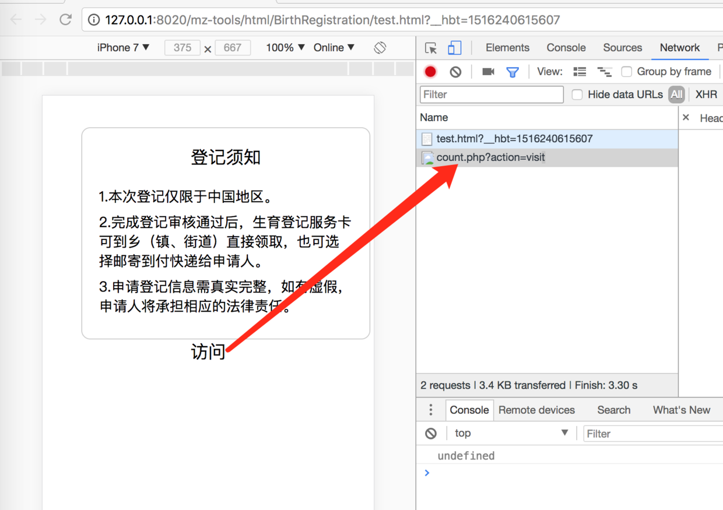
Task: Toggle the network overview waterfall view icon
Action: point(605,71)
